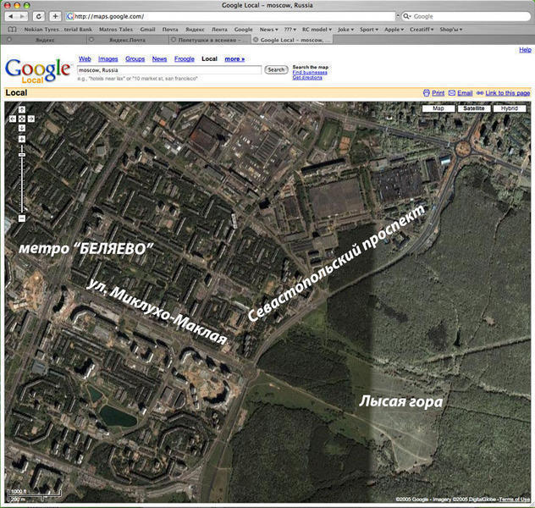
Task: Open the Sport bookmarks dropdown
Action: tap(368, 29)
